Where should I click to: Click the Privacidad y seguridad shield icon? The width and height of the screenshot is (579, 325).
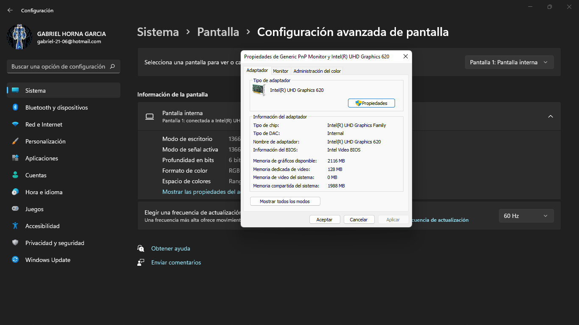coord(15,243)
